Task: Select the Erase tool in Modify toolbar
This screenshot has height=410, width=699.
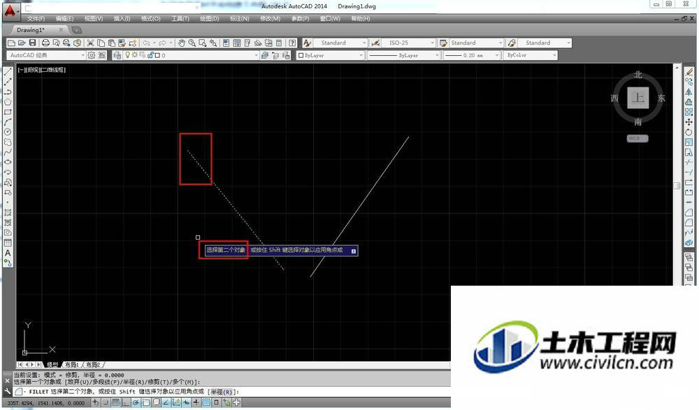Action: (x=689, y=72)
